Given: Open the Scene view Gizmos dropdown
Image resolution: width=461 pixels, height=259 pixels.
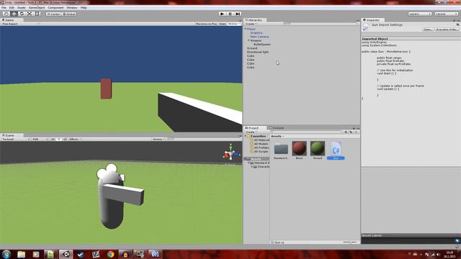Looking at the screenshot, I should click(x=158, y=139).
